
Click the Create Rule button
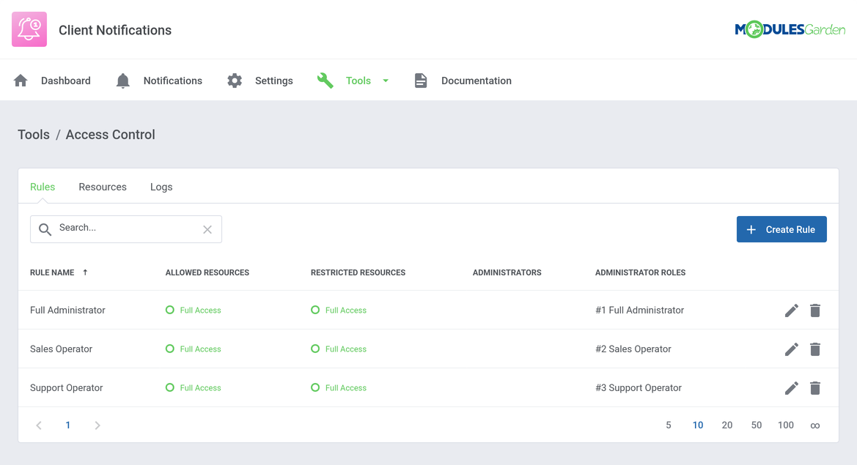point(781,229)
